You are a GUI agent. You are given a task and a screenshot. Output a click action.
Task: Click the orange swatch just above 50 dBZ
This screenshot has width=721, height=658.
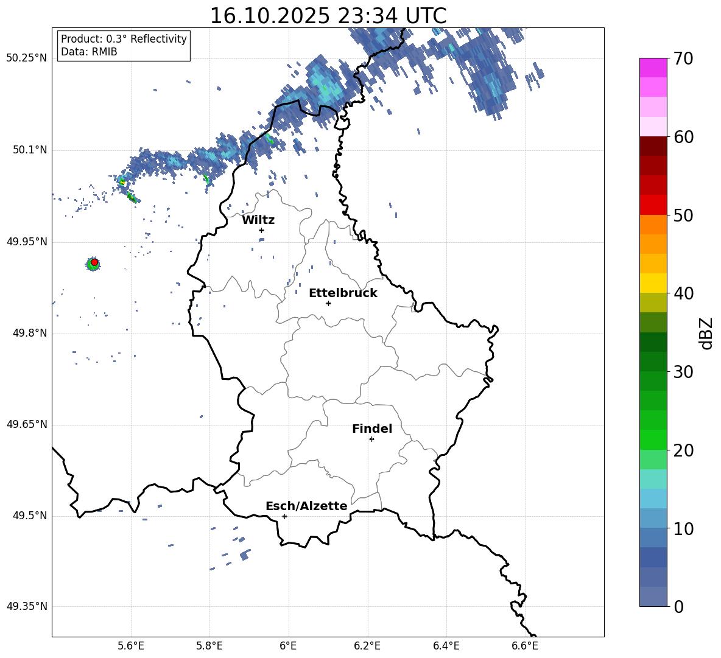click(x=653, y=225)
